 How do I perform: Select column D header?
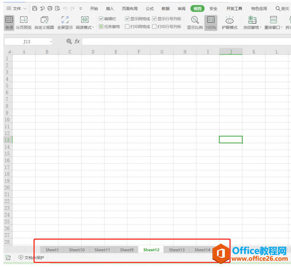click(x=93, y=52)
